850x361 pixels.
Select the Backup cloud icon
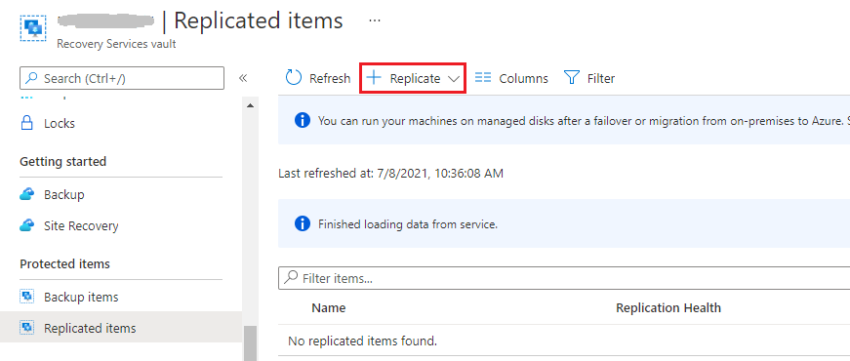click(26, 194)
